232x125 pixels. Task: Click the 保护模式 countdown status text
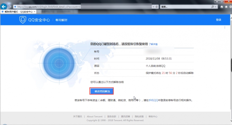pos(170,73)
